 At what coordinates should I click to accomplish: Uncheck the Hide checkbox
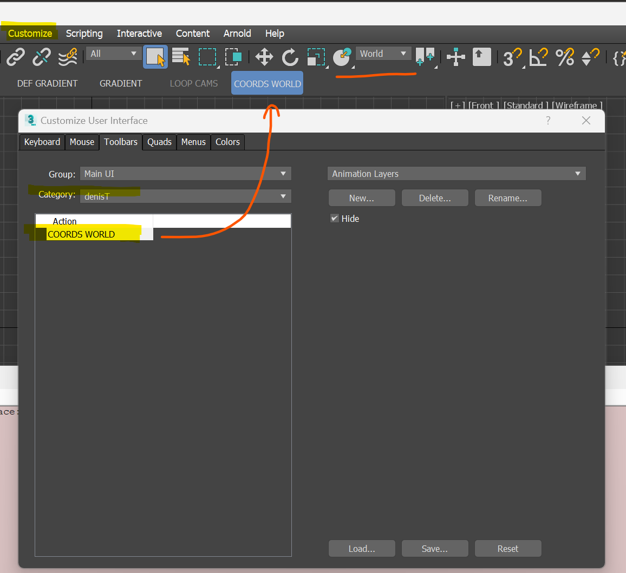(x=334, y=219)
